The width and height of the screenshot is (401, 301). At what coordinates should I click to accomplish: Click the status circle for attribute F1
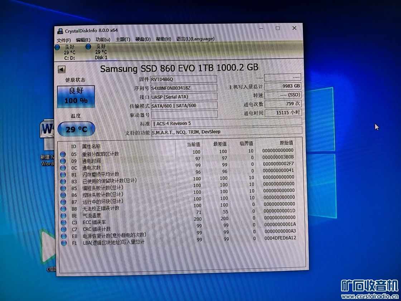[64, 243]
